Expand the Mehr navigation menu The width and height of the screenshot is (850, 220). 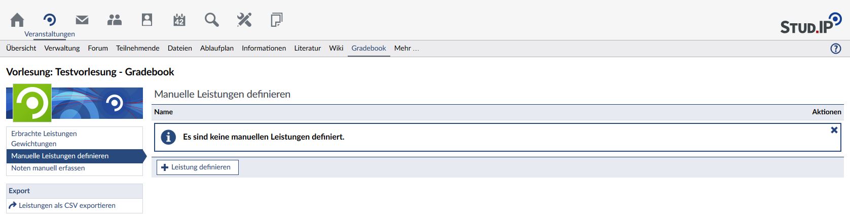(406, 48)
